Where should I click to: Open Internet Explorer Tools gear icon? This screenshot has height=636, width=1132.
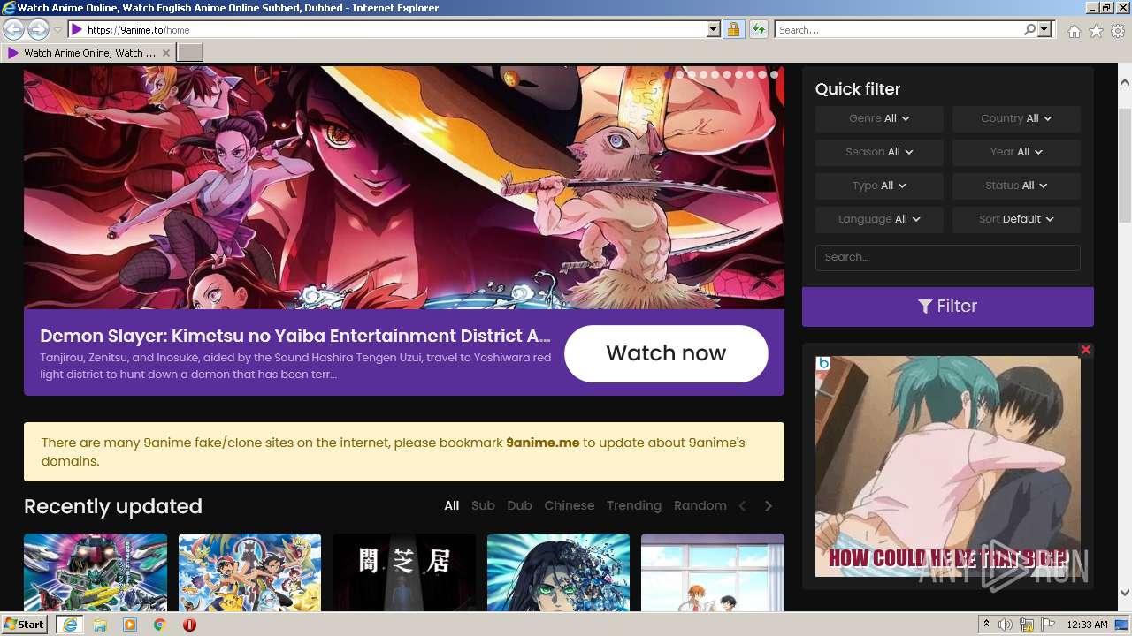point(1118,31)
